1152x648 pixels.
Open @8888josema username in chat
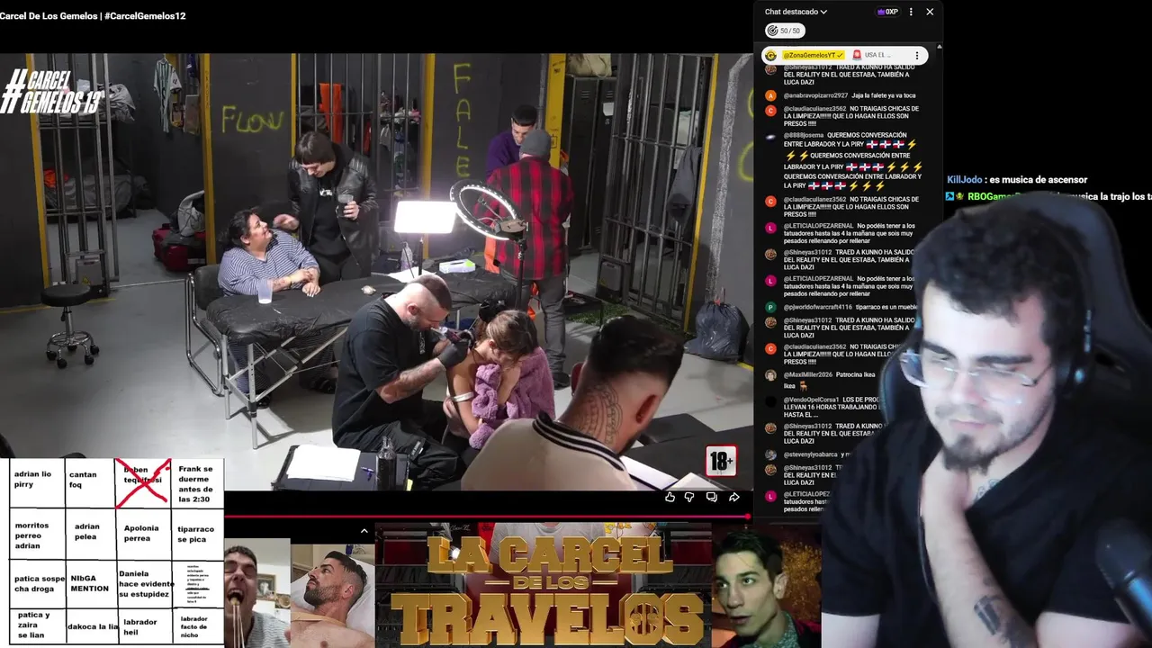803,135
